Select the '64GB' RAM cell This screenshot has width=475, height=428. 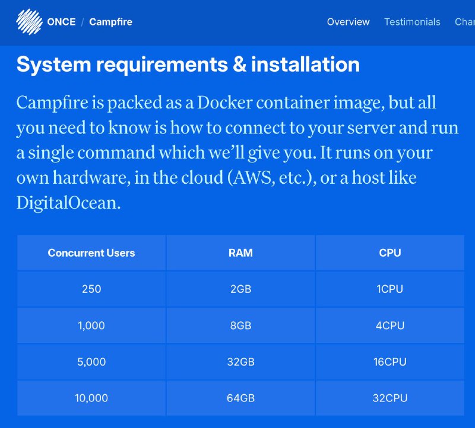point(240,398)
